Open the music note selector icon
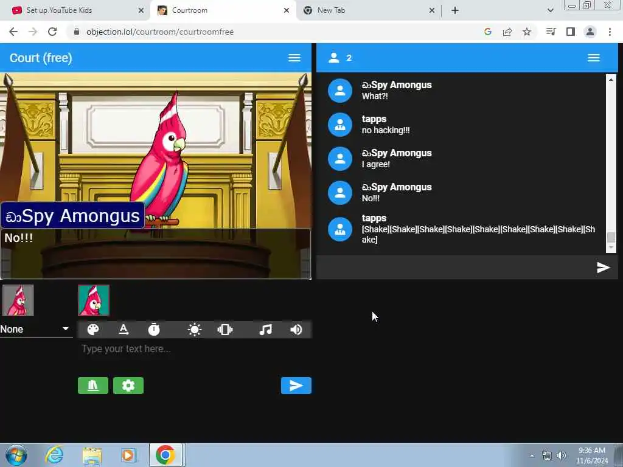Viewport: 623px width, 467px height. pos(265,330)
